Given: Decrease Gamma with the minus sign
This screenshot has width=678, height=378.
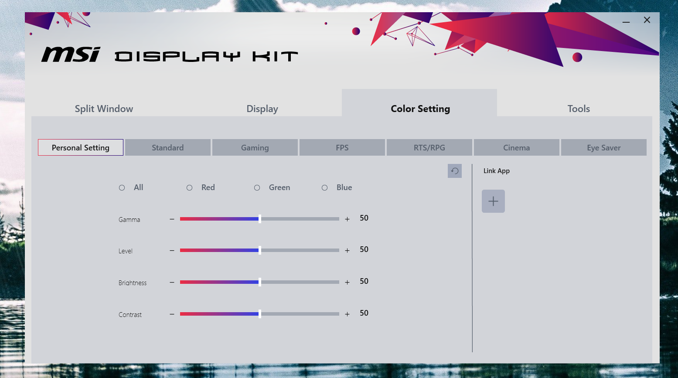Looking at the screenshot, I should tap(172, 219).
